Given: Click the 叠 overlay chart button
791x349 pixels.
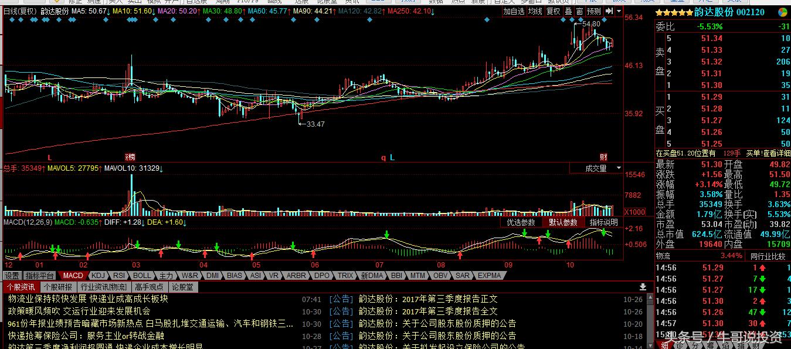Looking at the screenshot, I should pos(568,11).
